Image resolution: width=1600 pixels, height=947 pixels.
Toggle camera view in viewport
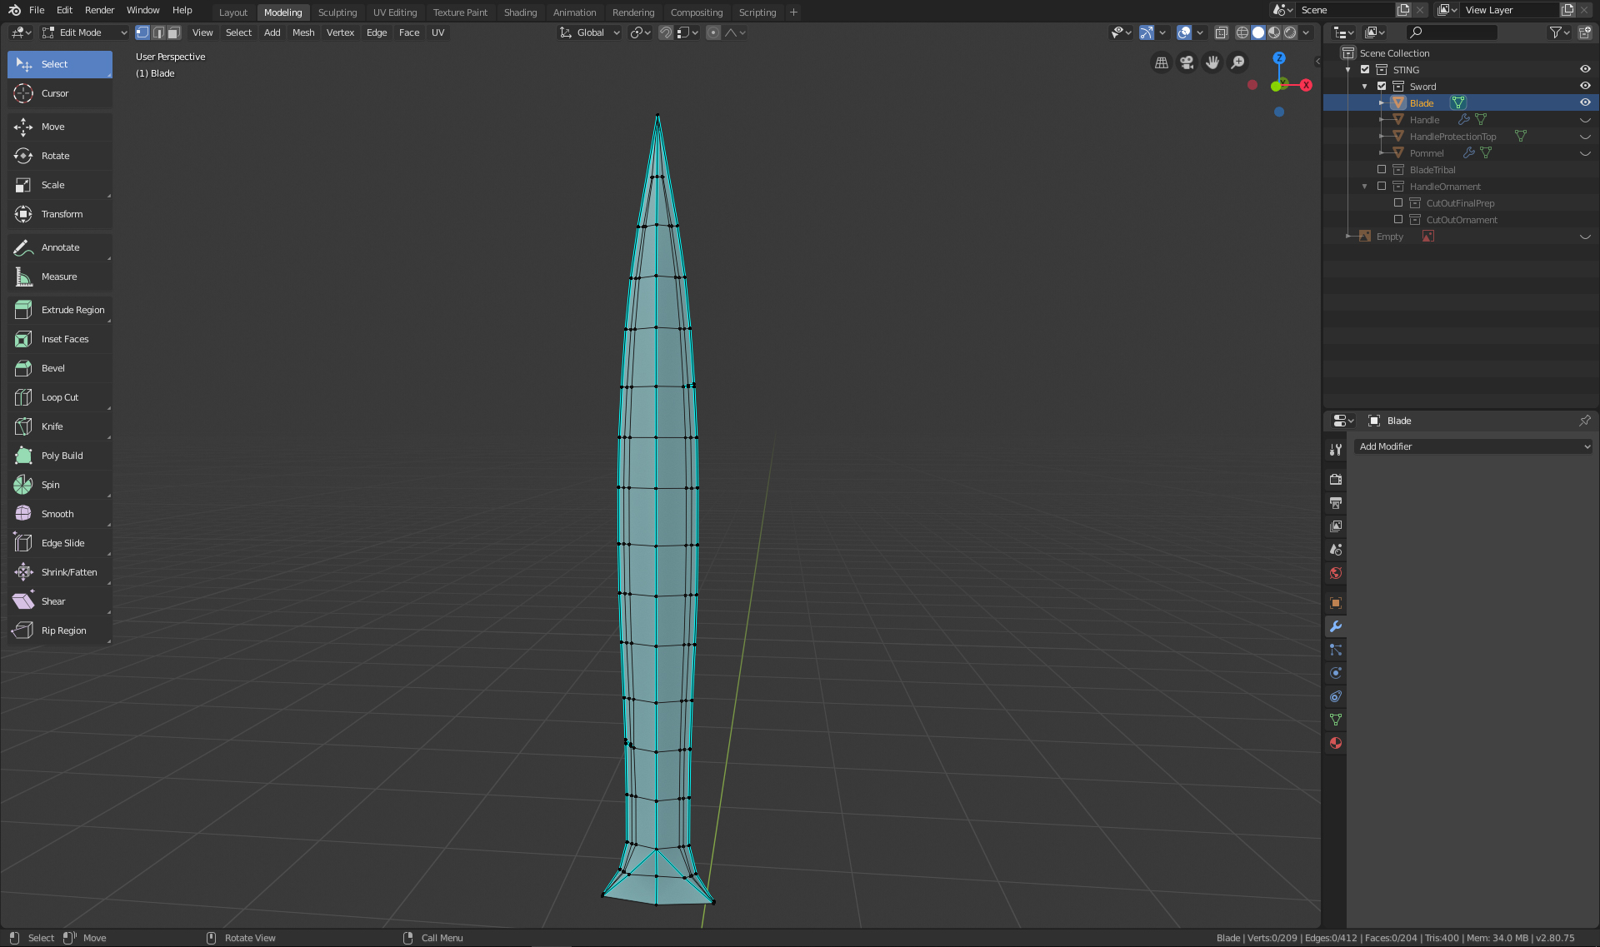pyautogui.click(x=1187, y=62)
